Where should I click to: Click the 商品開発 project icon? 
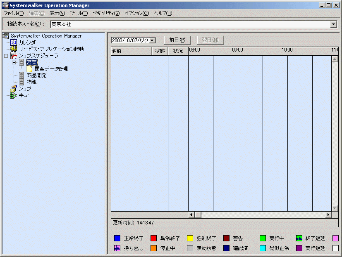coord(22,75)
